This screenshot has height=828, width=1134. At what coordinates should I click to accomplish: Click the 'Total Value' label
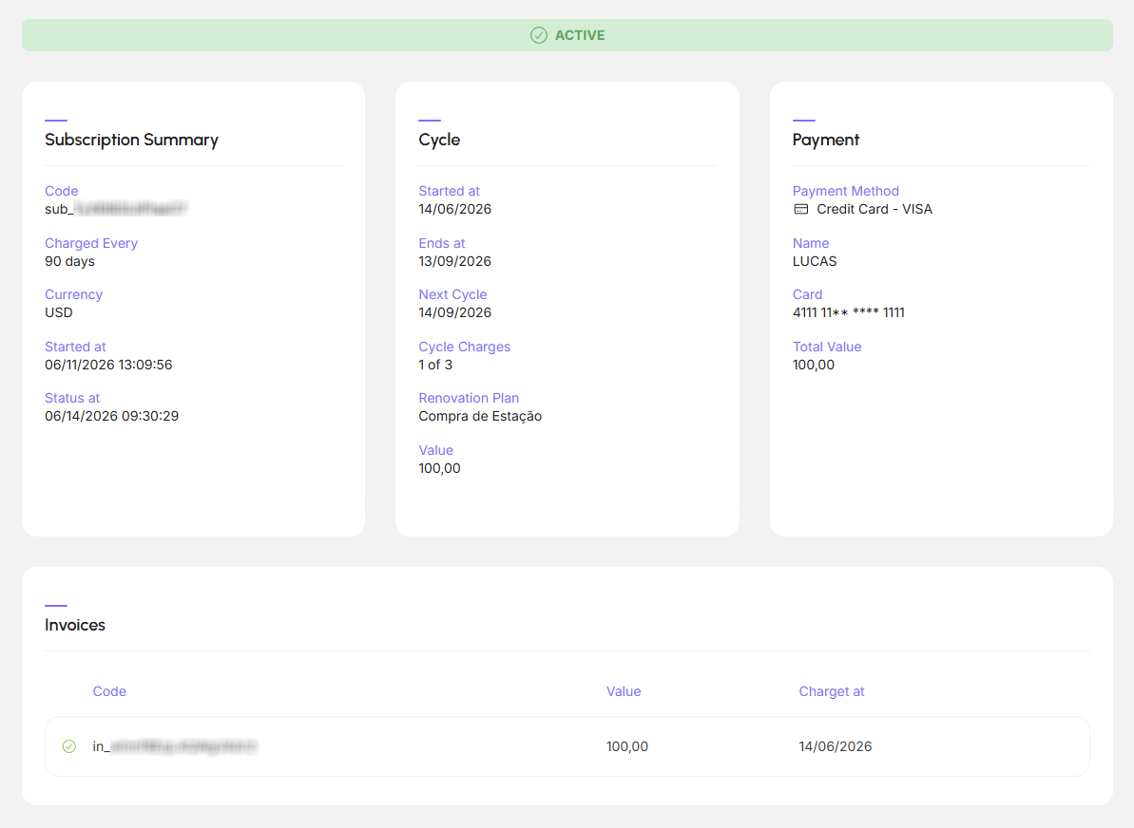tap(827, 347)
